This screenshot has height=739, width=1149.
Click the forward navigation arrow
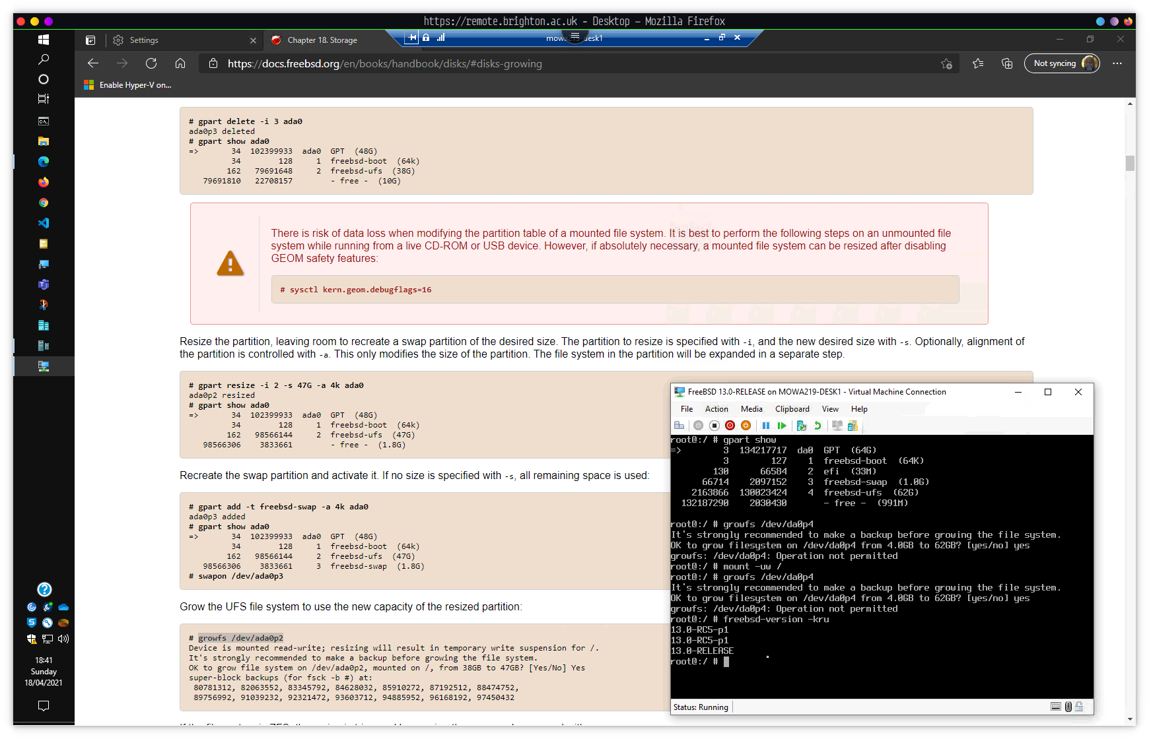(122, 63)
